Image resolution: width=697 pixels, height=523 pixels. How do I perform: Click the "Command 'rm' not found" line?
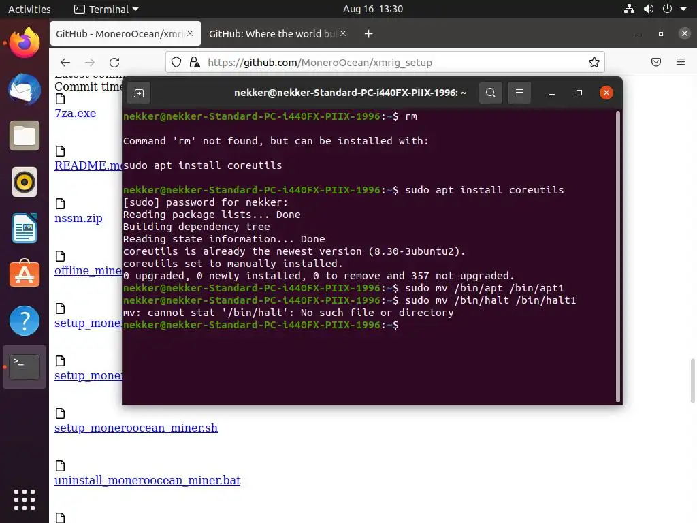pos(276,141)
